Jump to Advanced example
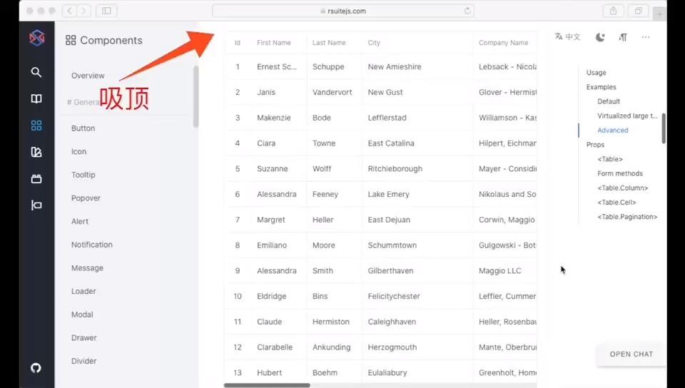This screenshot has height=388, width=685. point(612,130)
